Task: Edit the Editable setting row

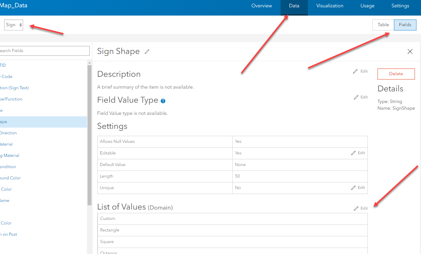Action: (358, 153)
